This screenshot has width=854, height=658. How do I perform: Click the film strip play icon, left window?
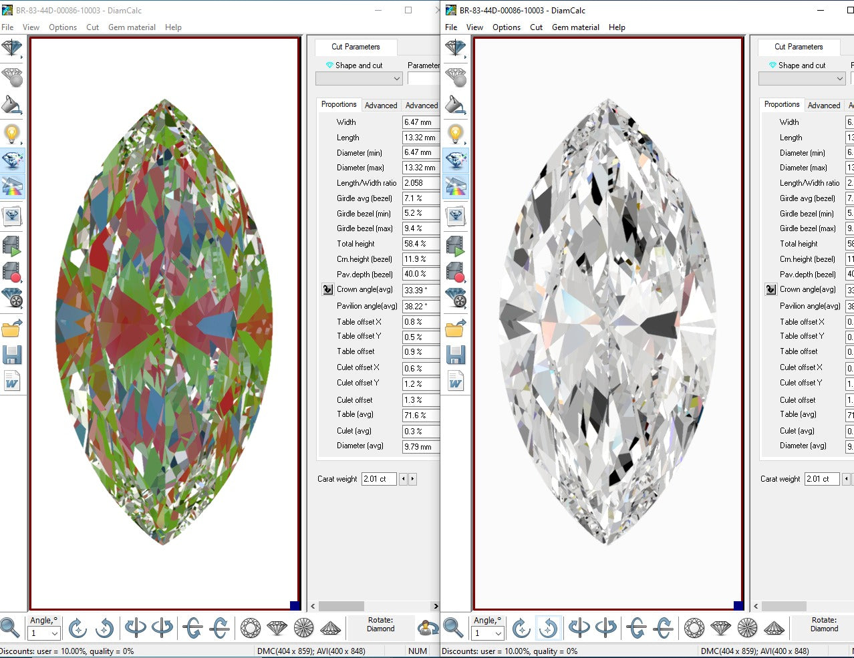click(12, 246)
